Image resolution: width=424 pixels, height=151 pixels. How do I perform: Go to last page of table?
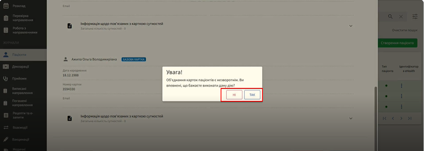click(410, 119)
